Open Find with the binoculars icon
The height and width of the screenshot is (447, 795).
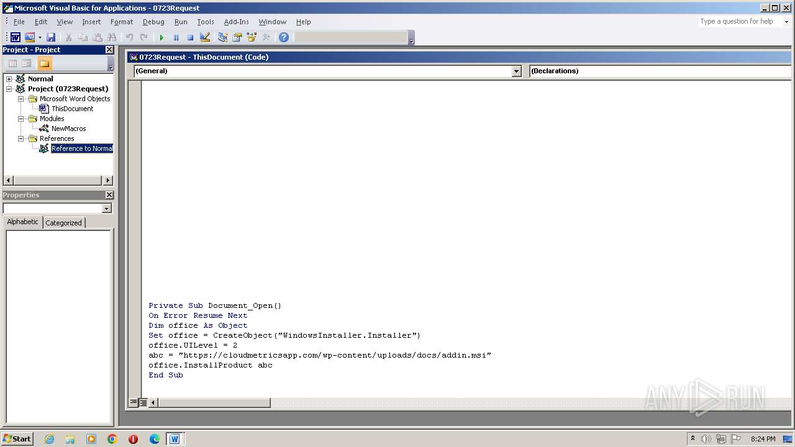click(112, 37)
